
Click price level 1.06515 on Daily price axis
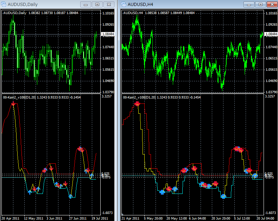(x=108, y=58)
